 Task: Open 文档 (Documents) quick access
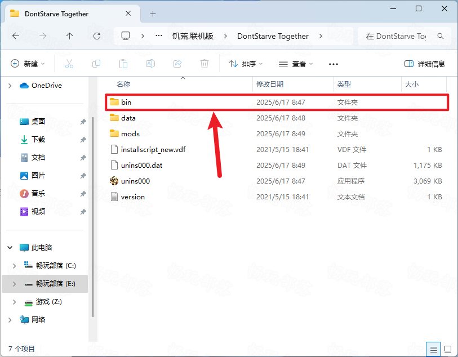click(33, 158)
